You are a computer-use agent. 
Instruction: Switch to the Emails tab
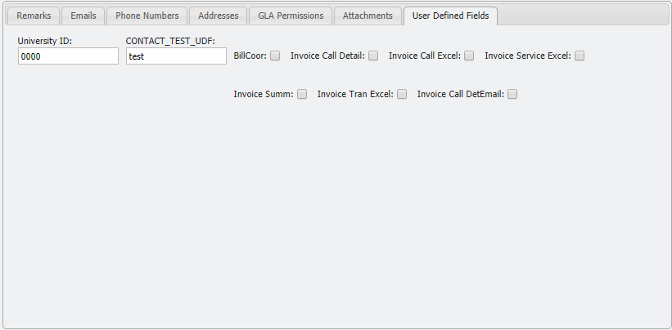click(83, 16)
